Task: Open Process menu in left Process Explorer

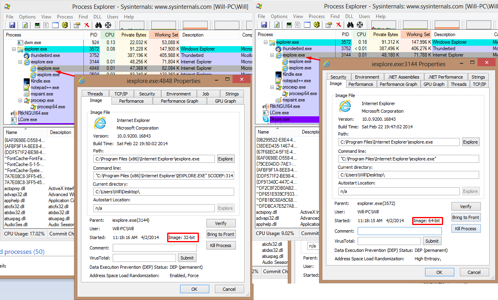Action: point(65,17)
